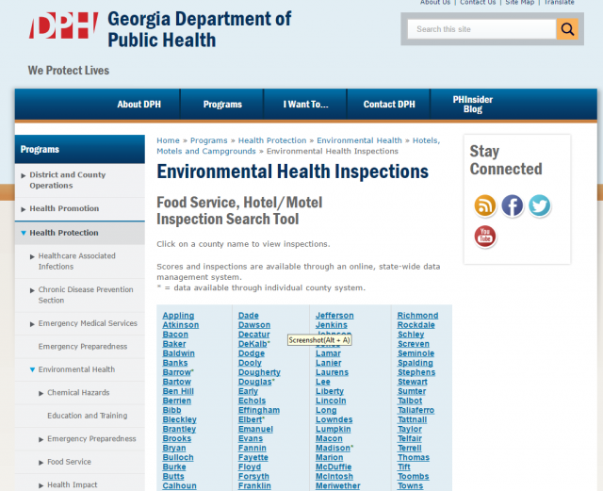Select Calhoun county link

(x=179, y=486)
